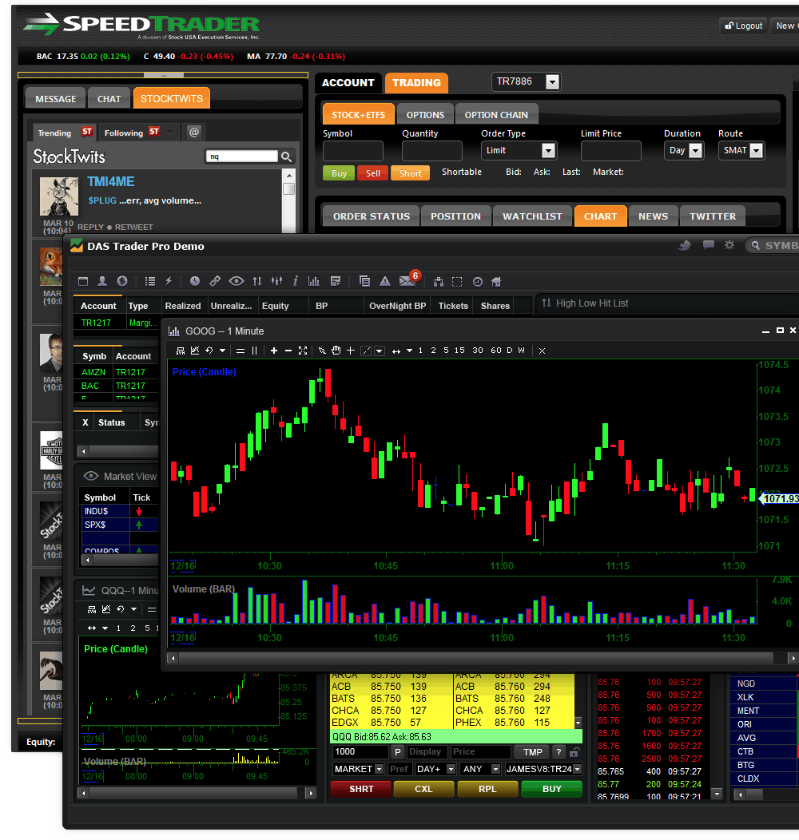Click the Logout button
This screenshot has height=840, width=799.
pyautogui.click(x=743, y=26)
